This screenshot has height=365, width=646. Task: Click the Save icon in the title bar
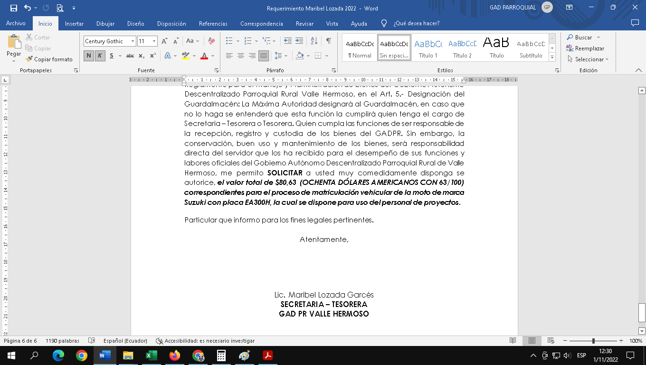pyautogui.click(x=13, y=8)
